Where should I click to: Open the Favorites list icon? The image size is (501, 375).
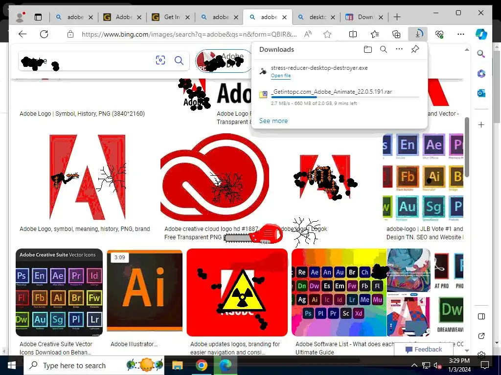375,34
